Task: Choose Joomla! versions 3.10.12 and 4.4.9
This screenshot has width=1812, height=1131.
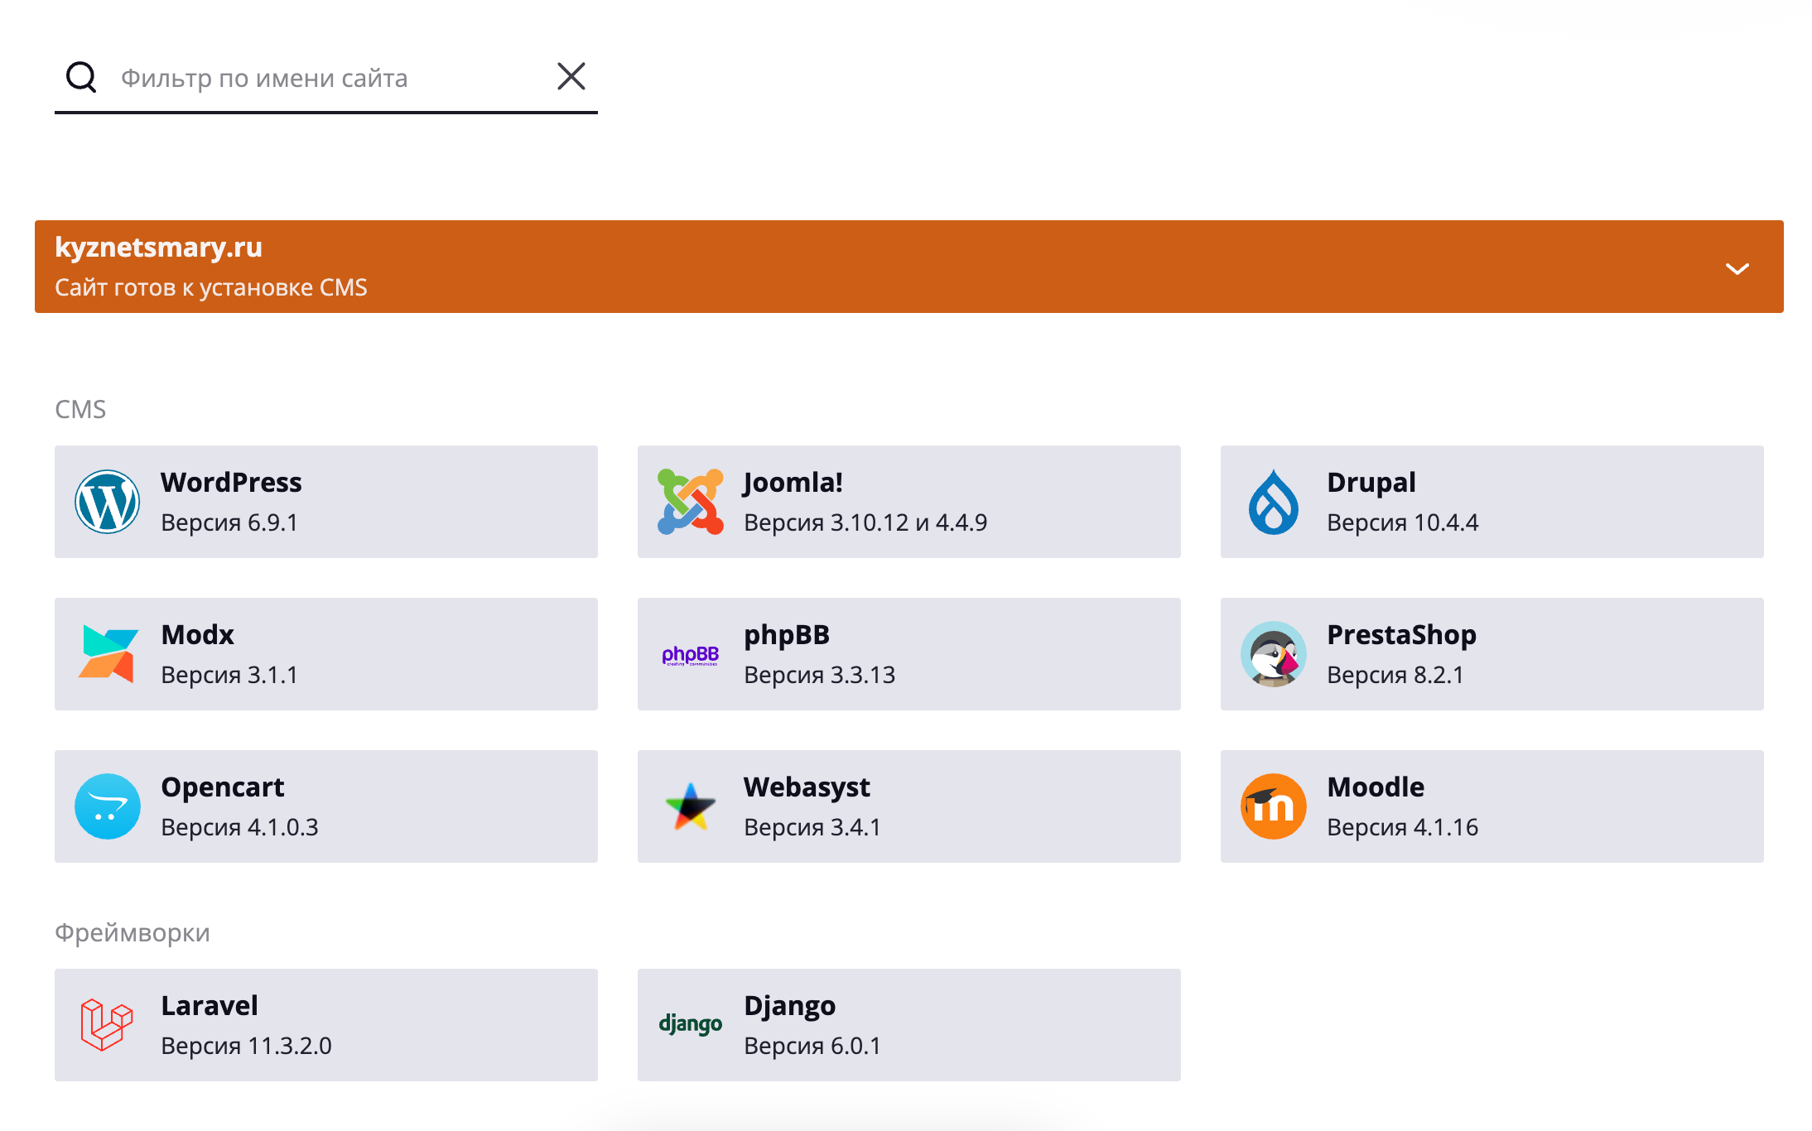Action: (x=909, y=502)
